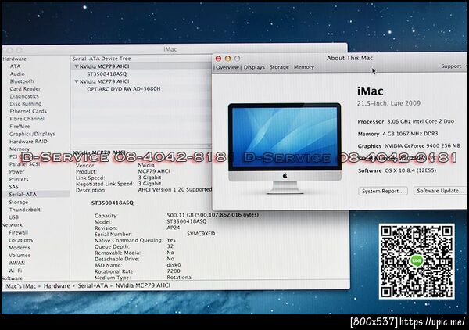Switch to the Storage tab

click(279, 67)
